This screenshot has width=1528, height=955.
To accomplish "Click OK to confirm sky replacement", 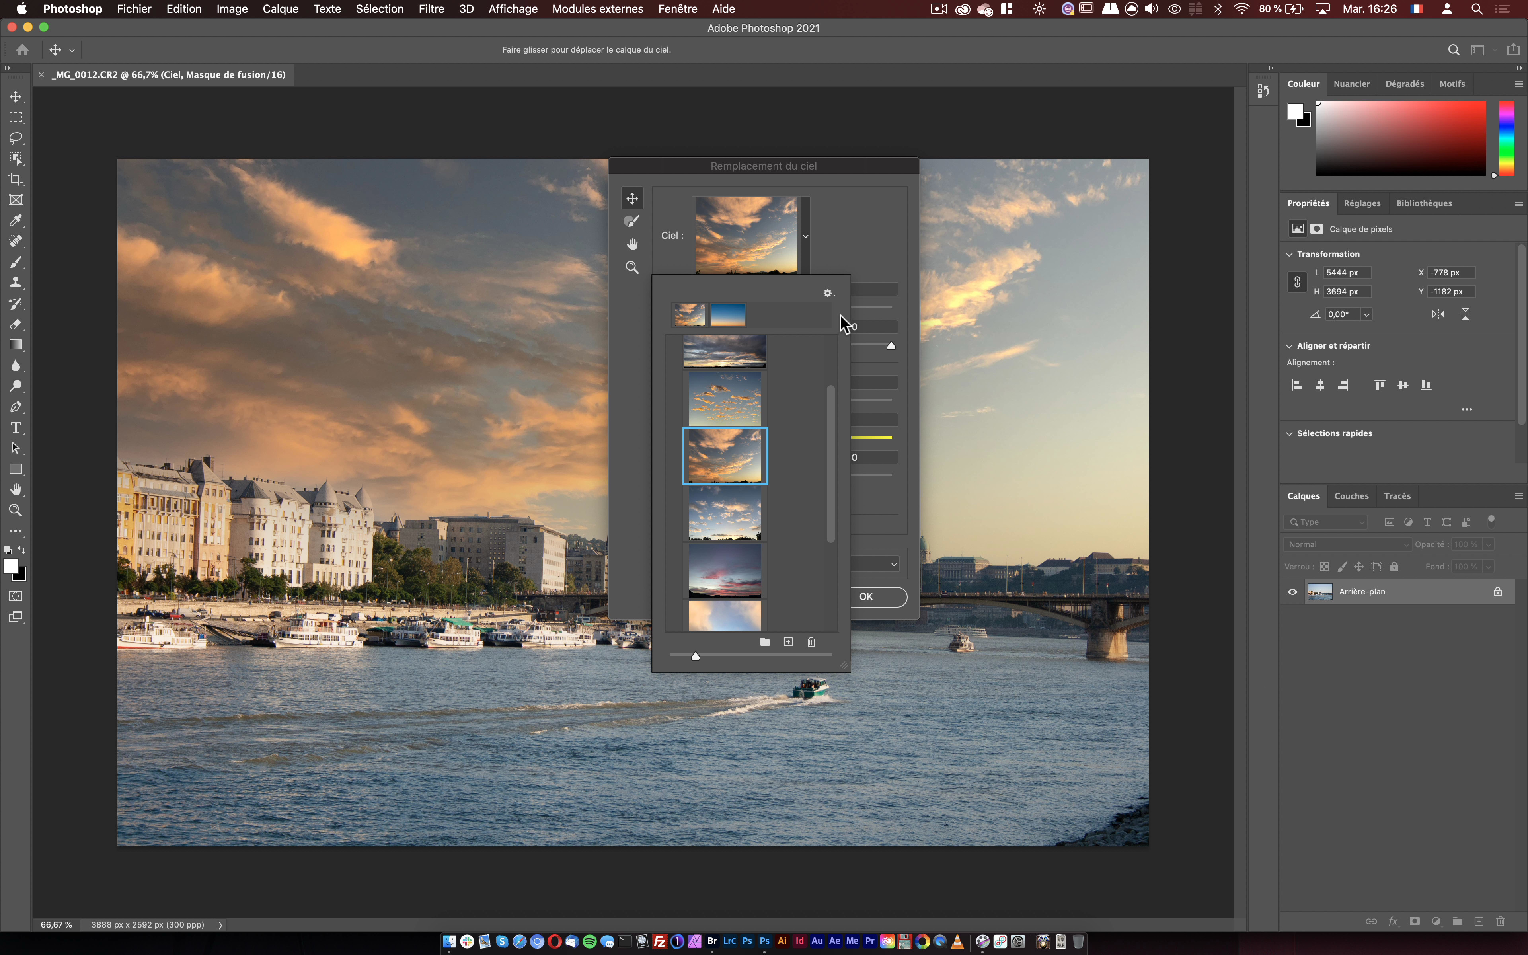I will (868, 595).
